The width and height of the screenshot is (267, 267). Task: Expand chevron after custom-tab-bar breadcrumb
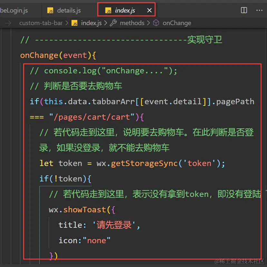coord(67,23)
